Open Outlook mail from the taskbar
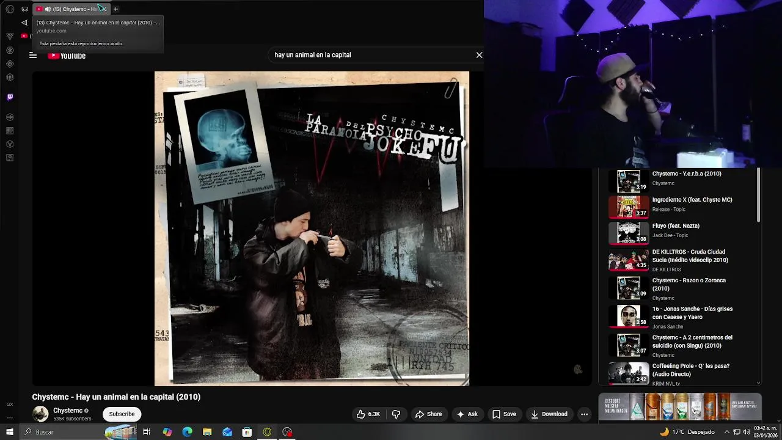Viewport: 782px width, 440px height. tap(227, 432)
